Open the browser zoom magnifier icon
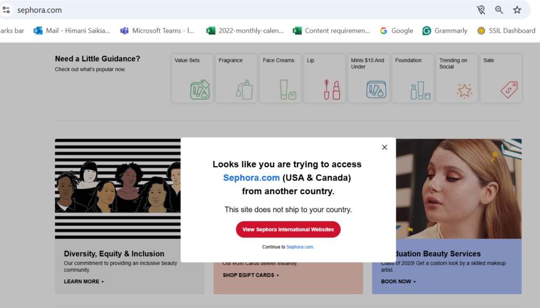 [x=499, y=10]
